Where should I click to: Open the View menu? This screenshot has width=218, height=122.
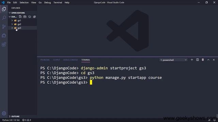point(33,2)
